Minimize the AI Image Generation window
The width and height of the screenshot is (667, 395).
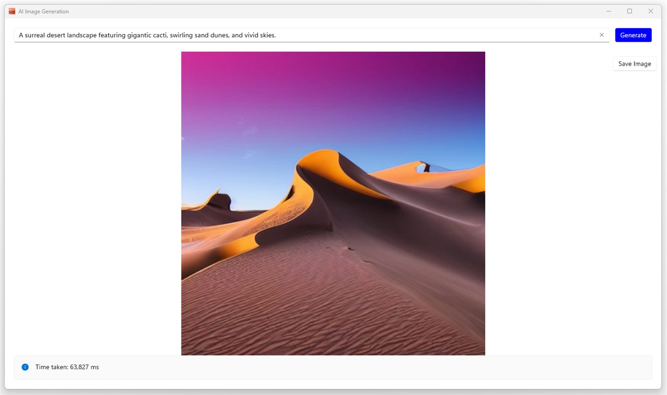coord(608,11)
